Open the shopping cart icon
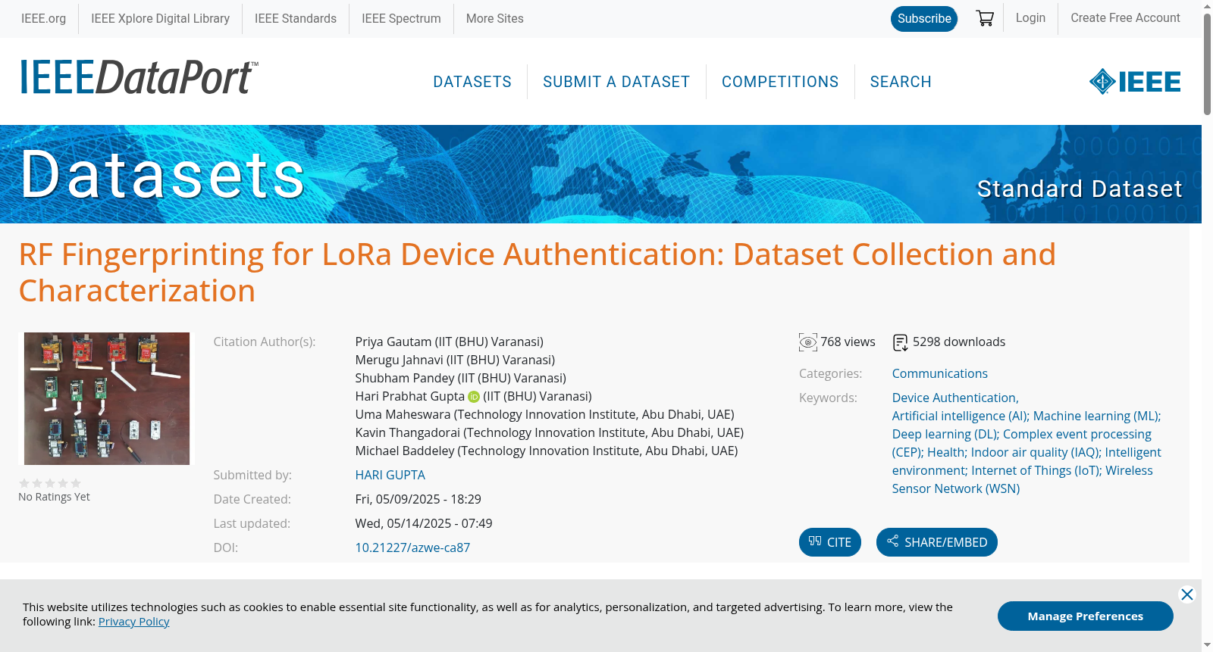The height and width of the screenshot is (652, 1213). 985,18
